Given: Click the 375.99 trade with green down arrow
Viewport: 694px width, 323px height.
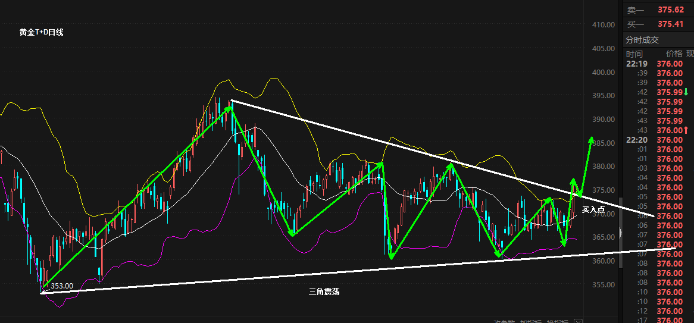Looking at the screenshot, I should coord(658,92).
